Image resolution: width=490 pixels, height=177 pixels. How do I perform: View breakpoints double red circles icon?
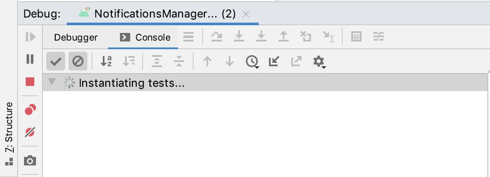30,109
